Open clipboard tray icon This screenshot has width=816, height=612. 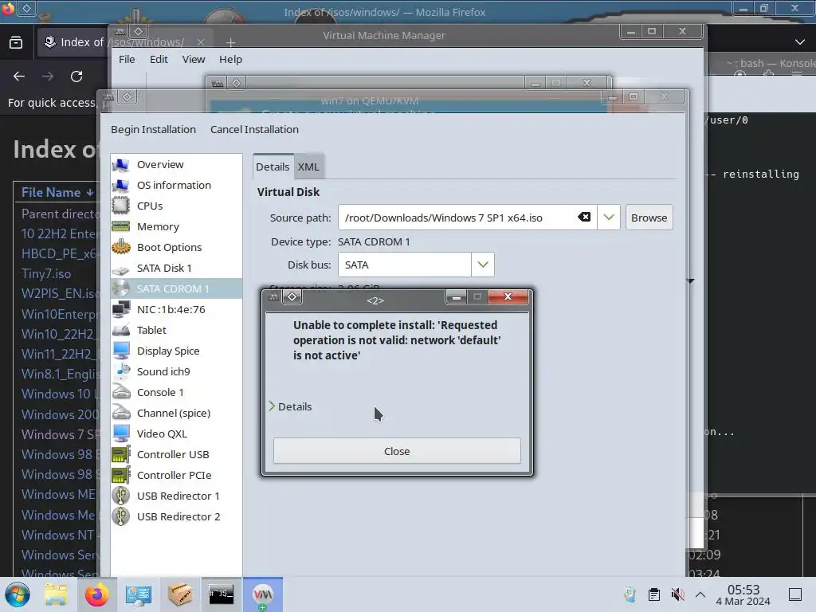(x=654, y=594)
